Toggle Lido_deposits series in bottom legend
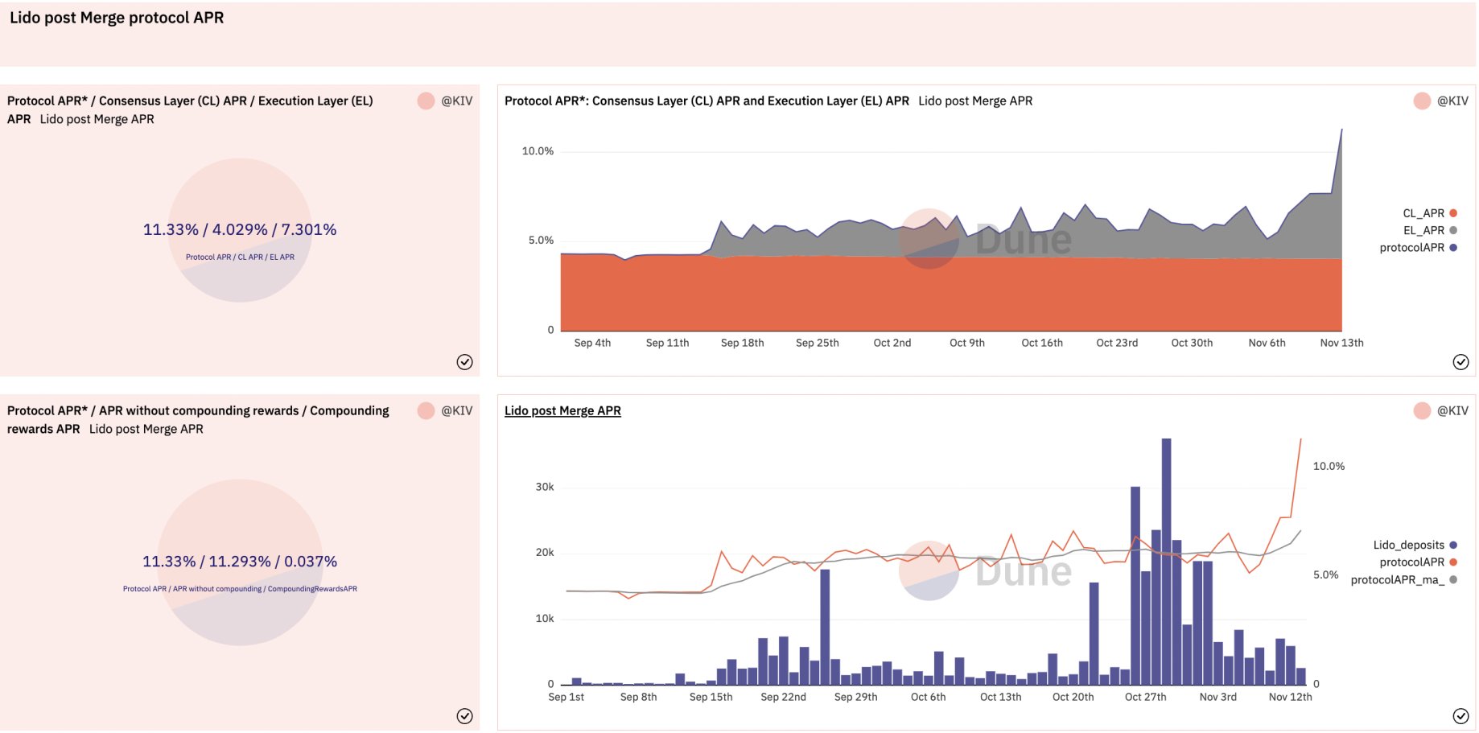1479x733 pixels. (1415, 545)
